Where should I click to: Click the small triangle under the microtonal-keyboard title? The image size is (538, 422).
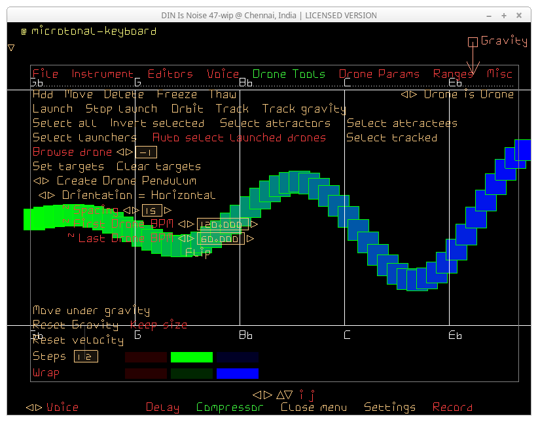pos(11,48)
